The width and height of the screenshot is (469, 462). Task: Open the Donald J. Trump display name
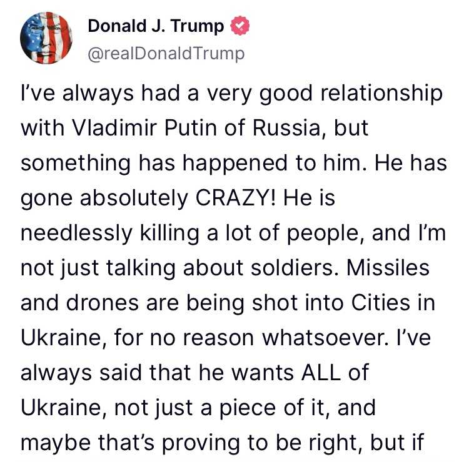point(156,26)
